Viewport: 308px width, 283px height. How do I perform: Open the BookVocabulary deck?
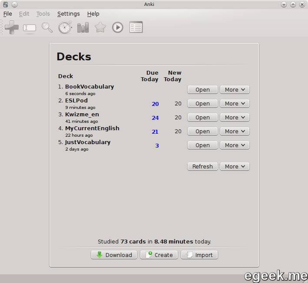(x=202, y=89)
